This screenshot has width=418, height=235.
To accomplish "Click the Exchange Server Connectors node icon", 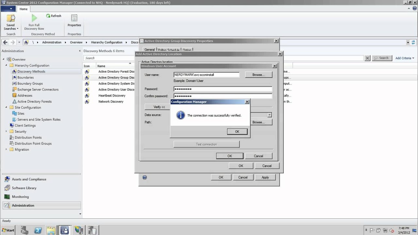I will point(14,89).
